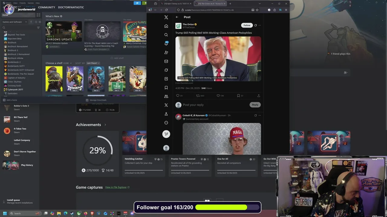Viewport: 387px width, 217px height.
Task: Open Steam menu in menu bar
Action: 8,3
